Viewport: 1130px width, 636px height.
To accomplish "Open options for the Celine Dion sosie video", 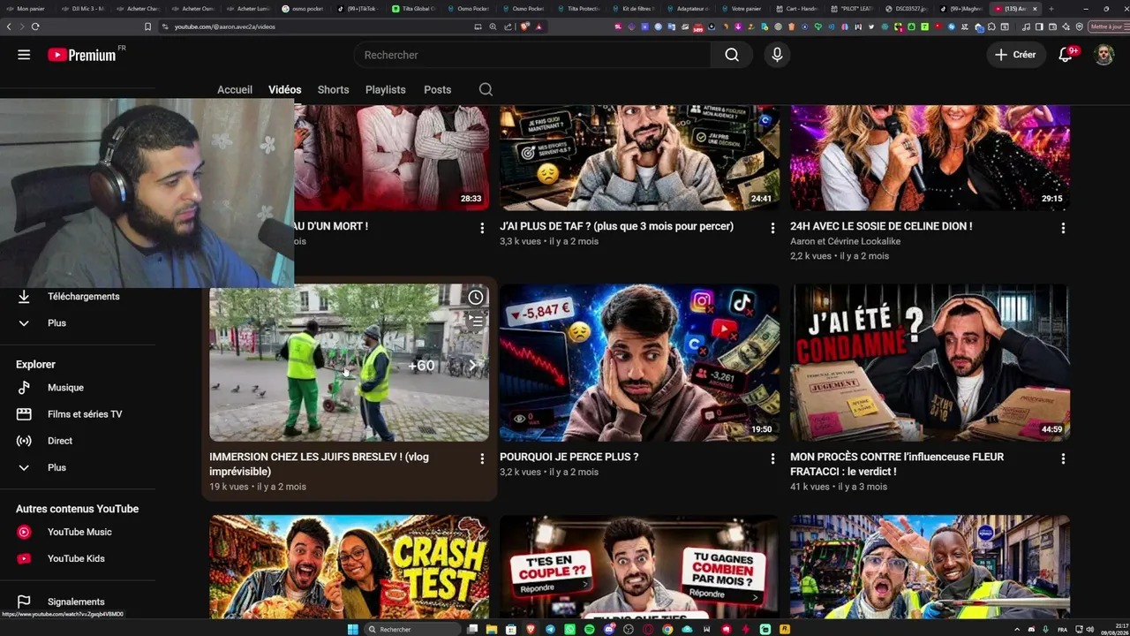I will pos(1063,228).
